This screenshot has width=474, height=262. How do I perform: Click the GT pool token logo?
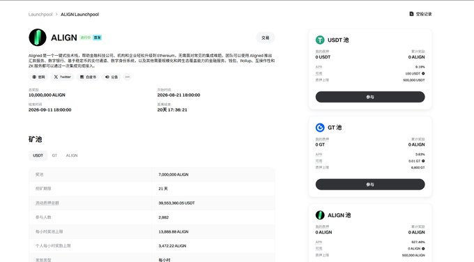[320, 128]
